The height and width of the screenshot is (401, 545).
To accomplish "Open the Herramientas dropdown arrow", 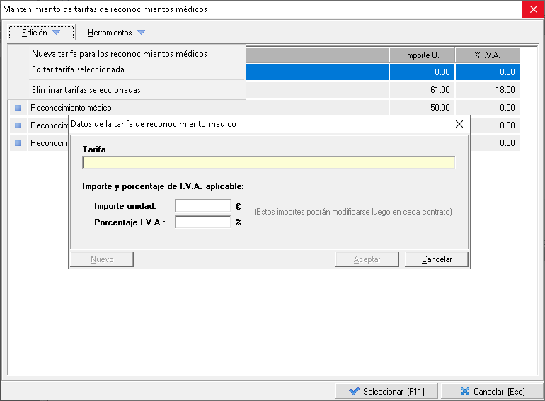I will coord(141,33).
